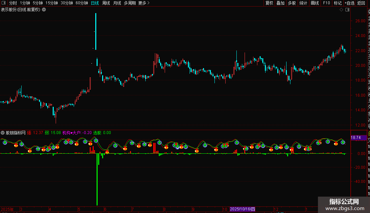Open dropdown next to 浪莎股份 title
Screen dimensions: 370x213
44,10
